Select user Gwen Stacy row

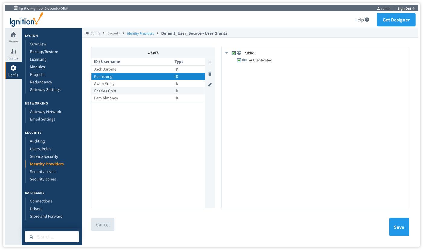[148, 84]
